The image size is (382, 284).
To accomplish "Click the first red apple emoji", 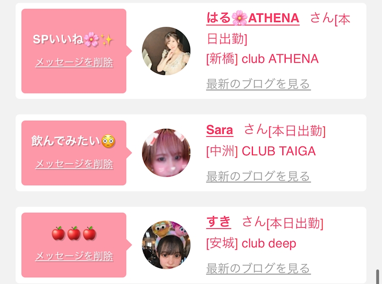I will coord(59,233).
